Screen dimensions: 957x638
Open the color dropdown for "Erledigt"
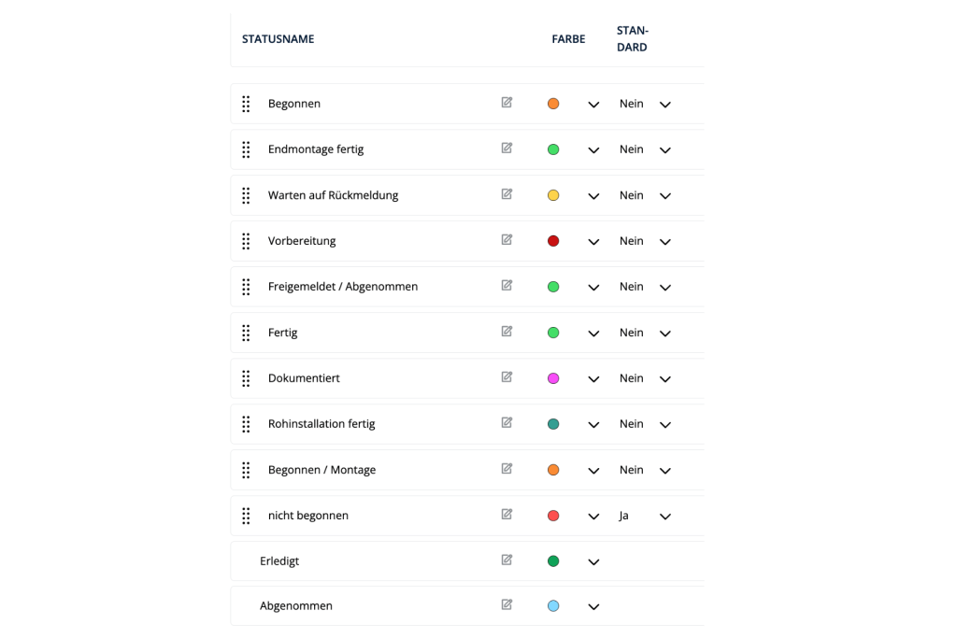[593, 561]
